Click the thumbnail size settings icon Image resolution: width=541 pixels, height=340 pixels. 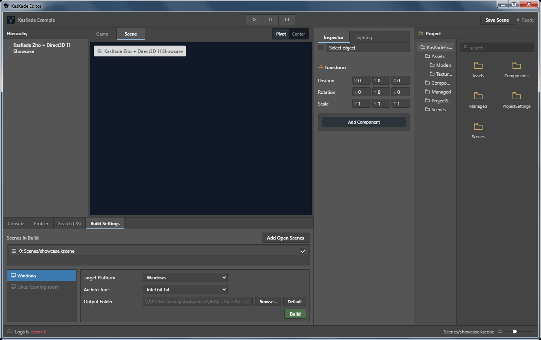click(500, 331)
